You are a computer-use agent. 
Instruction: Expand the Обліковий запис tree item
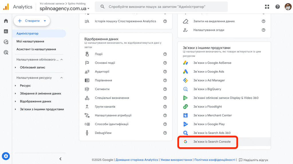pyautogui.click(x=15, y=68)
